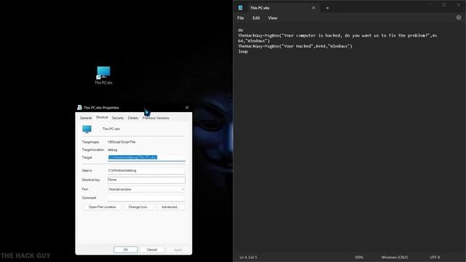Minimize the Notepad window
Screen dimensions: 466x262
coord(430,5)
